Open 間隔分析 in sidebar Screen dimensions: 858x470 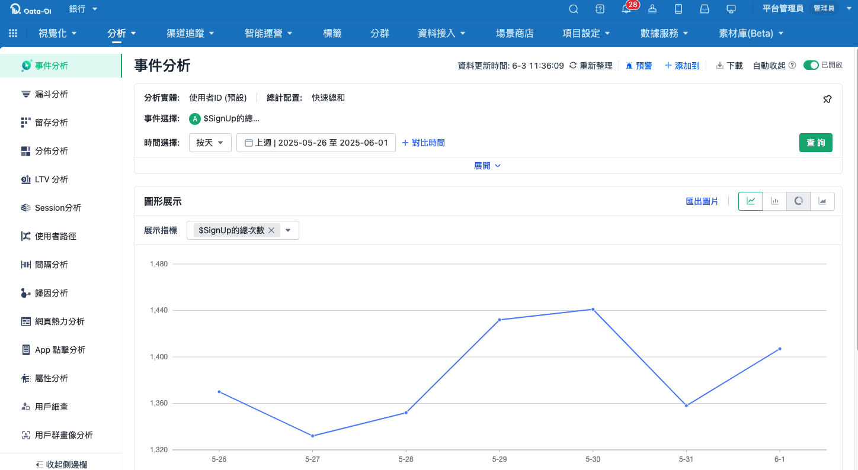coord(61,265)
